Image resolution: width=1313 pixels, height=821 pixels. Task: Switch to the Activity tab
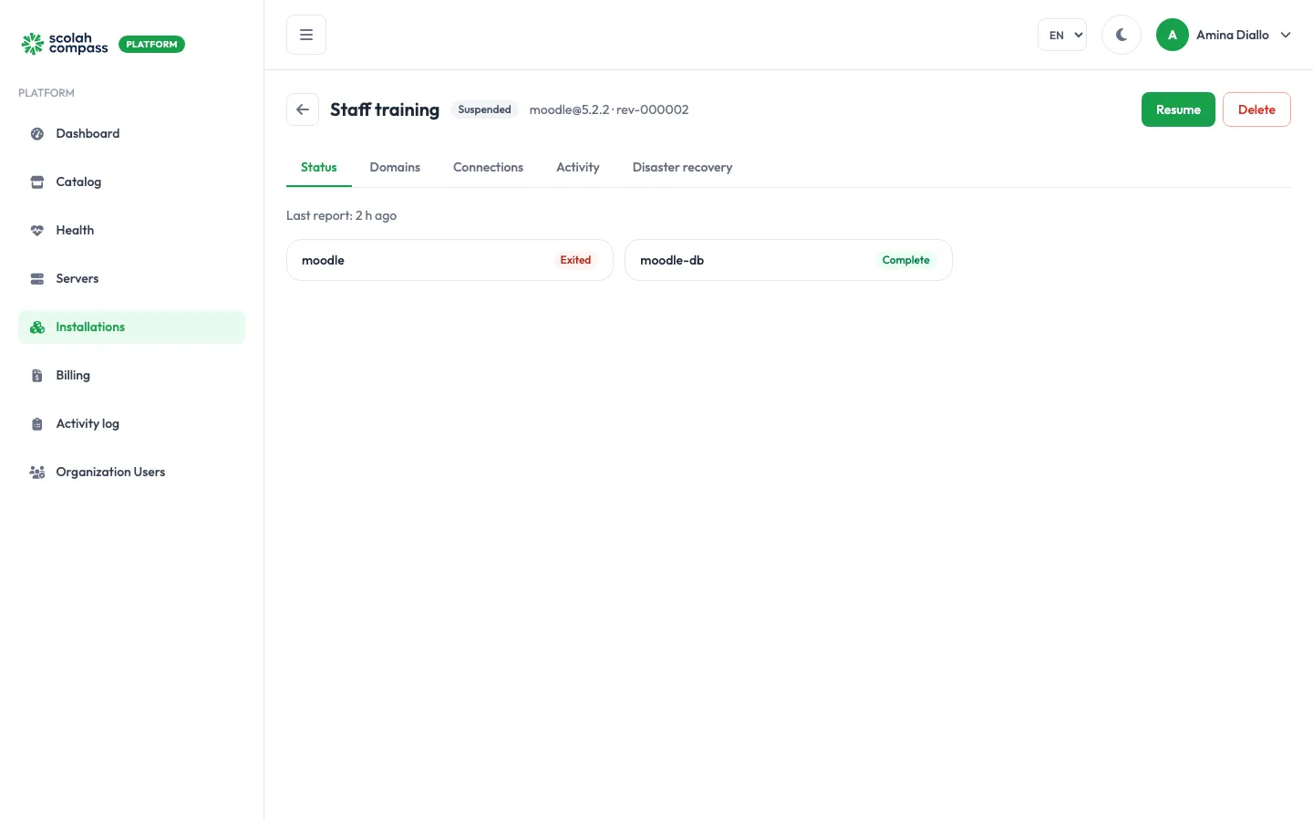pyautogui.click(x=578, y=168)
